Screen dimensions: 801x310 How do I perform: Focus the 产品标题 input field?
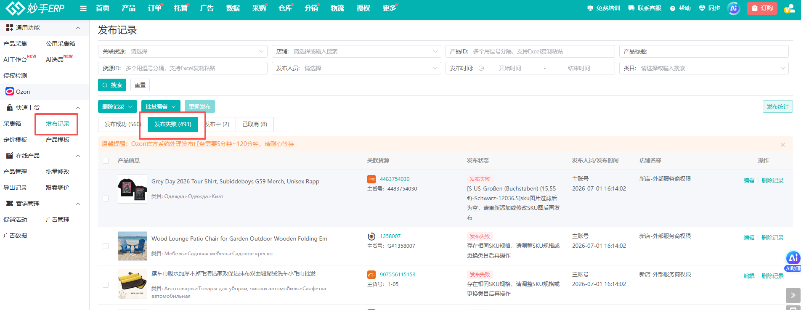tap(704, 51)
